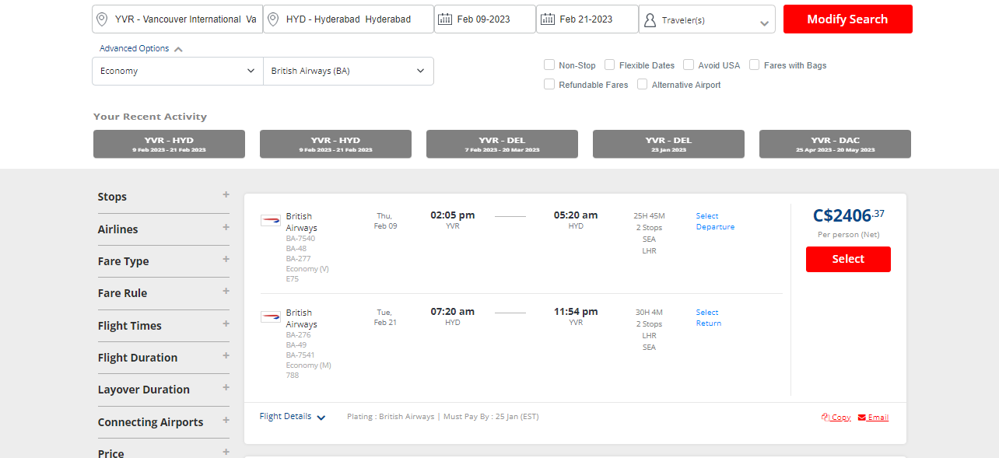The height and width of the screenshot is (458, 999).
Task: Enable the Non-Stop checkbox
Action: 549,65
